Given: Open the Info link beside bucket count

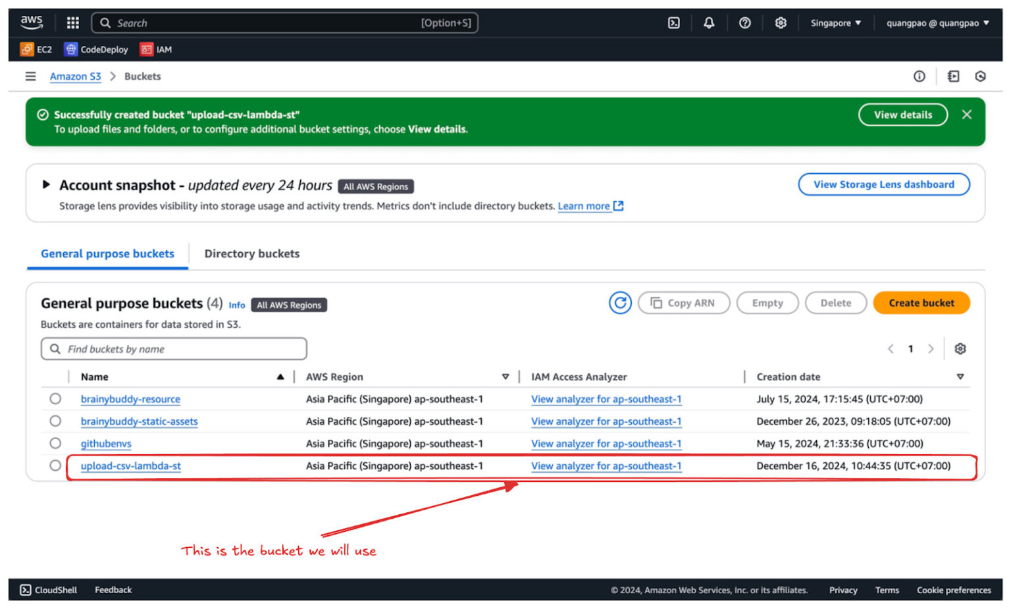Looking at the screenshot, I should (x=237, y=305).
